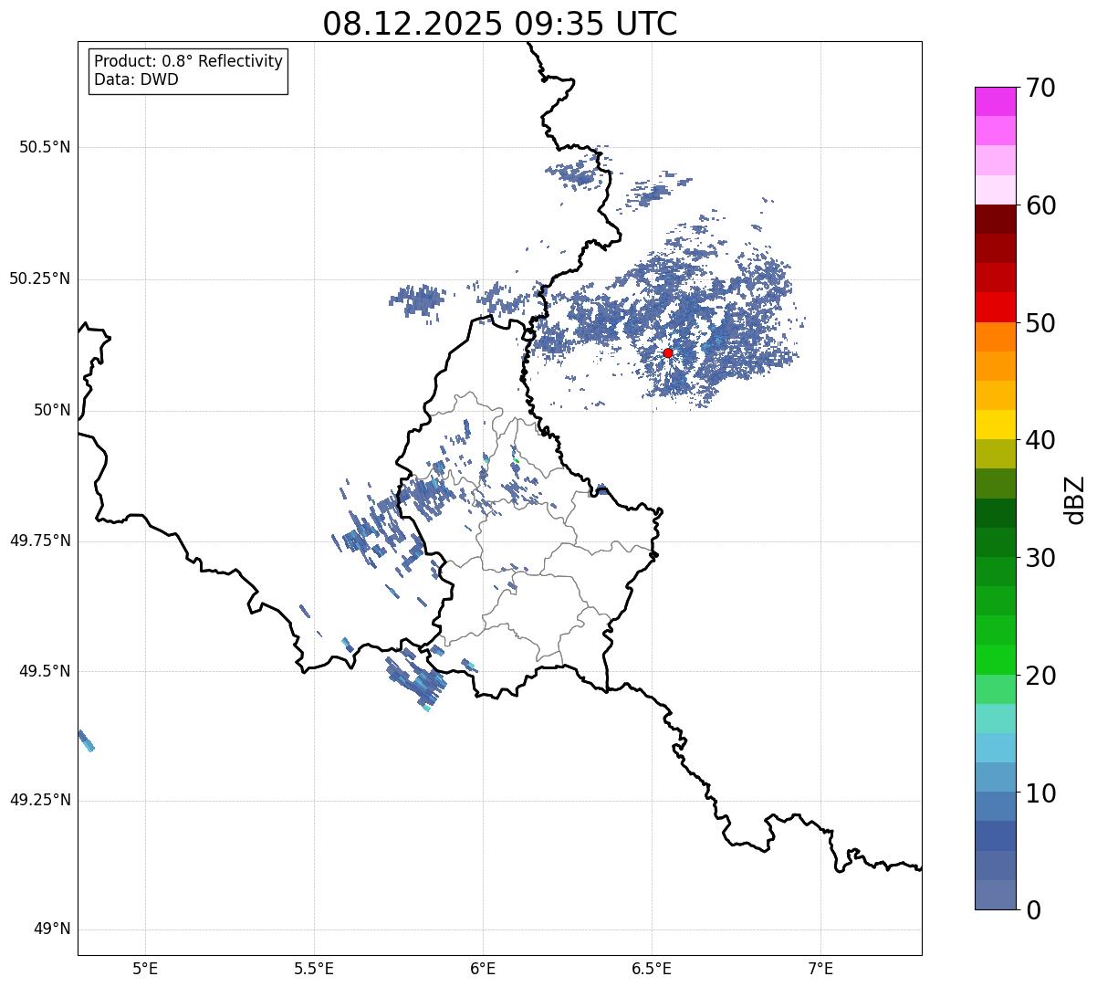1097x987 pixels.
Task: Click the colorbar value 10
Action: click(1040, 793)
